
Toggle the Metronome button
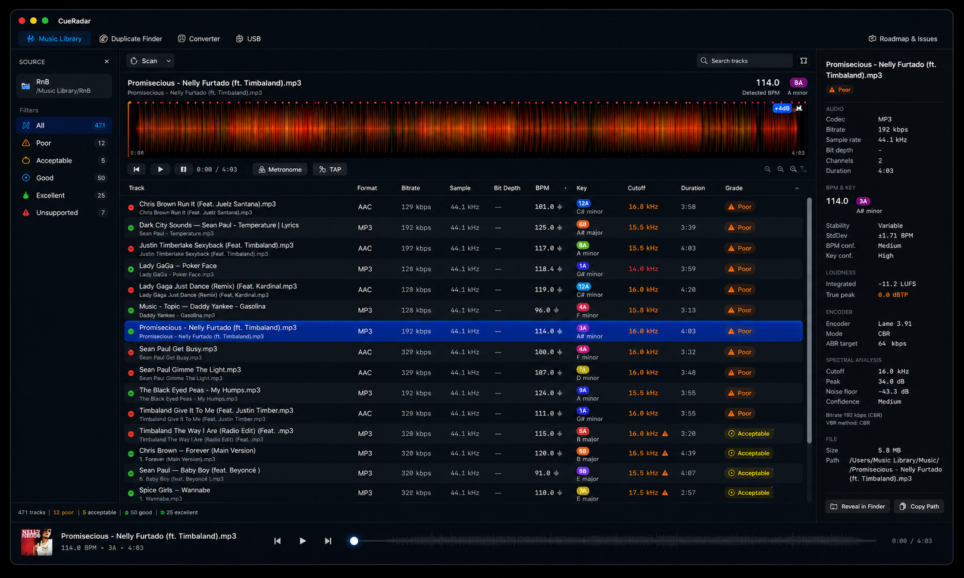[280, 170]
